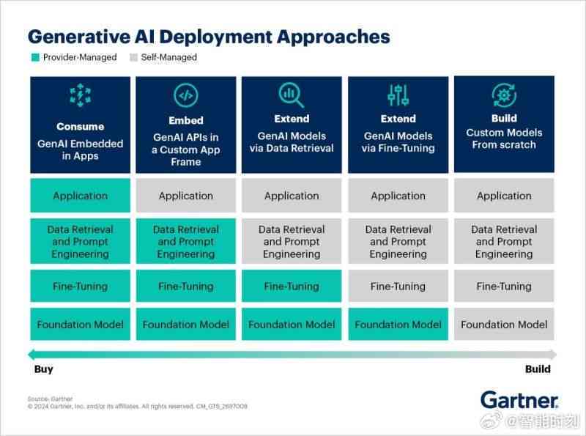Click the magnifier chart icon above Data Retrieval
Viewport: 586px width, 436px height.
(x=291, y=95)
